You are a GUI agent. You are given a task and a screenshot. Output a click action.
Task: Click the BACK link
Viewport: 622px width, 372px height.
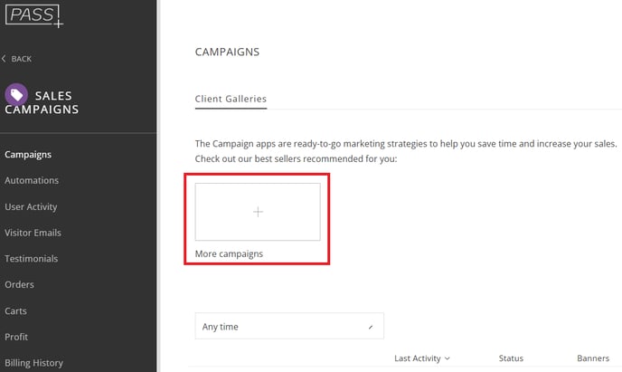point(21,59)
